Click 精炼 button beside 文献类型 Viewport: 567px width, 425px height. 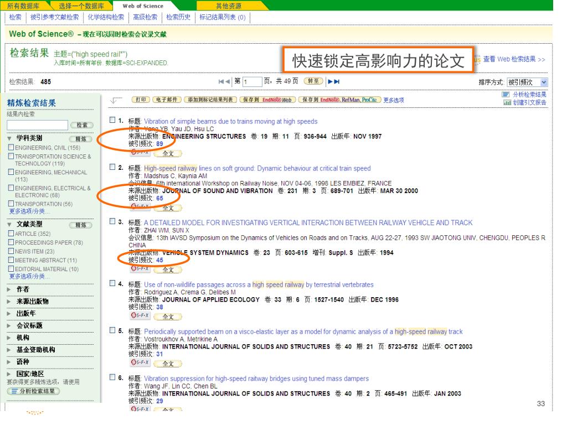81,225
